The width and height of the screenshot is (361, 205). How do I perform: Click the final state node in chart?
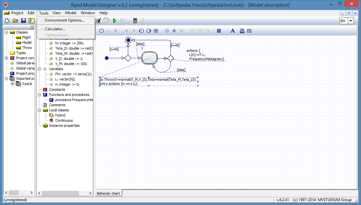click(x=128, y=40)
